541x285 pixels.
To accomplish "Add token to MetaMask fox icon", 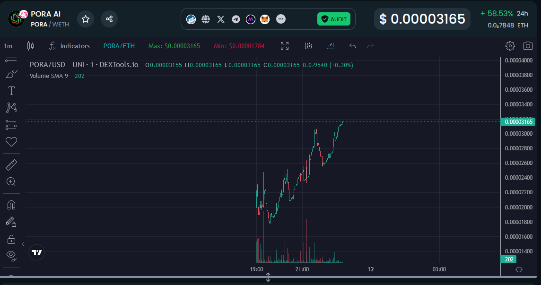I will click(265, 19).
